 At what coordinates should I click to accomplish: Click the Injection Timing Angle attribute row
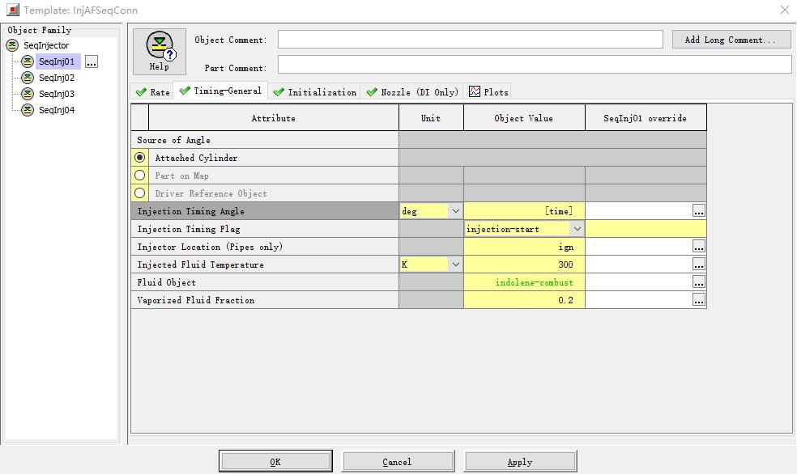point(265,211)
